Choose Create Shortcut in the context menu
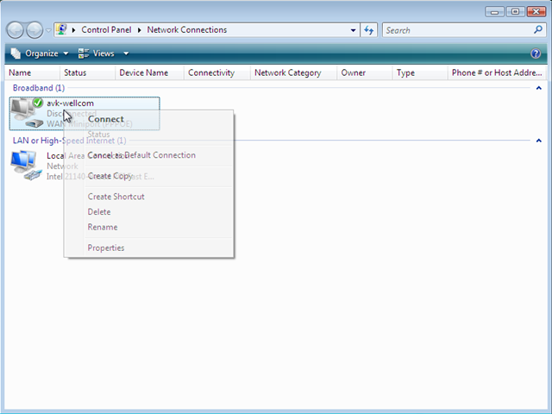The height and width of the screenshot is (414, 552). [148, 197]
